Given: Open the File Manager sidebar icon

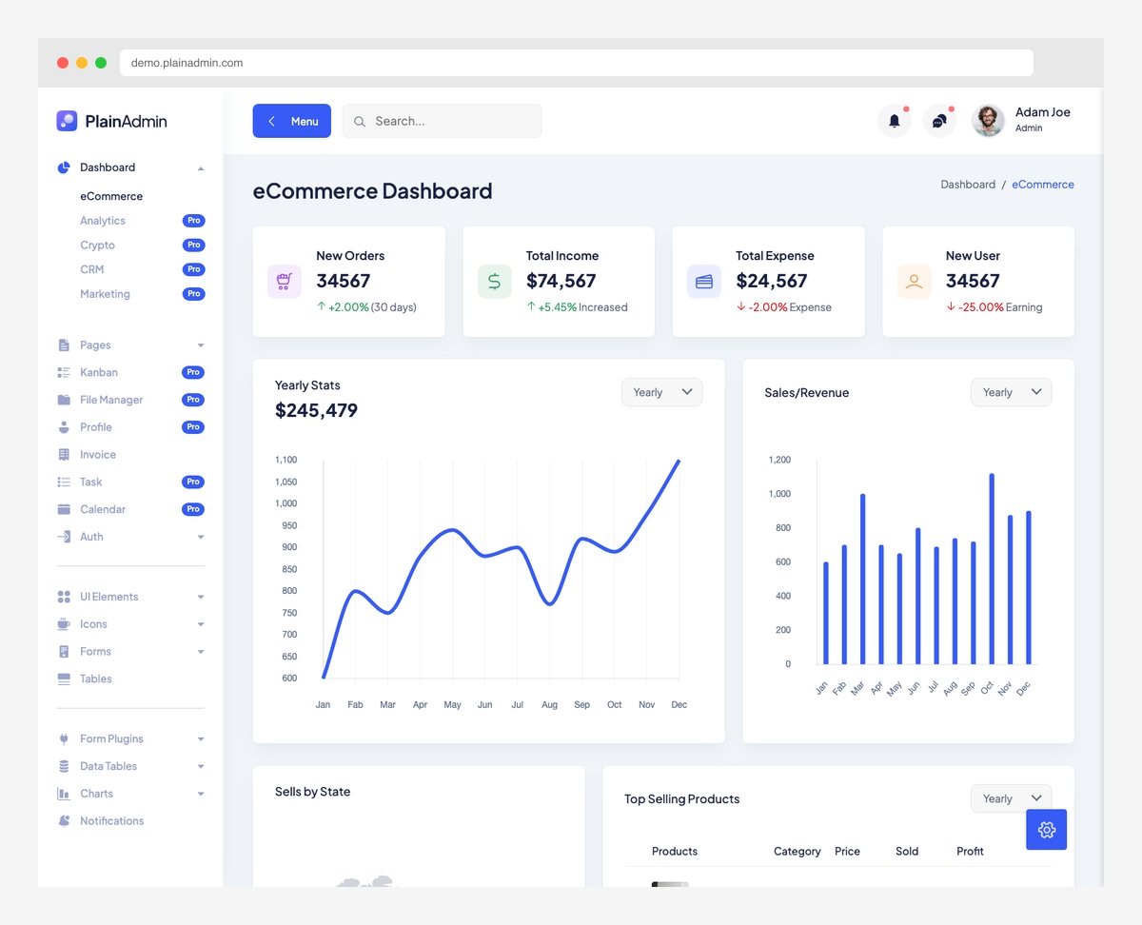Looking at the screenshot, I should (65, 400).
